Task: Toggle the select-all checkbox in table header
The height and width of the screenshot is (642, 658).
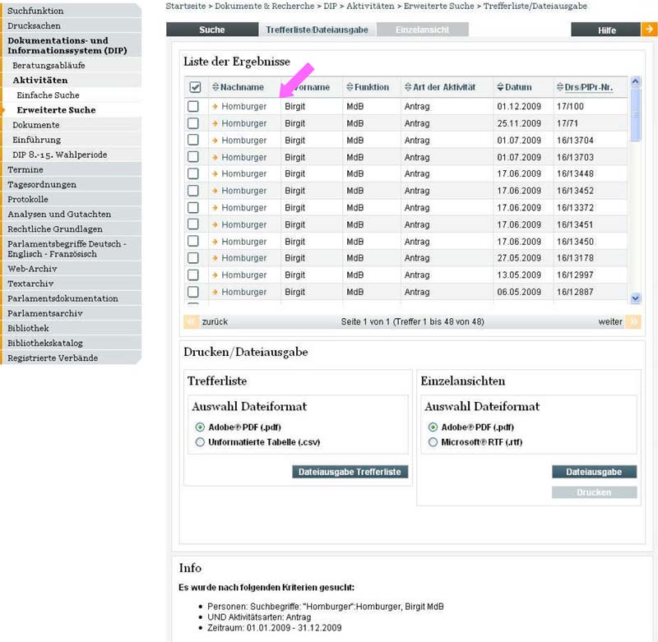Action: [x=195, y=87]
